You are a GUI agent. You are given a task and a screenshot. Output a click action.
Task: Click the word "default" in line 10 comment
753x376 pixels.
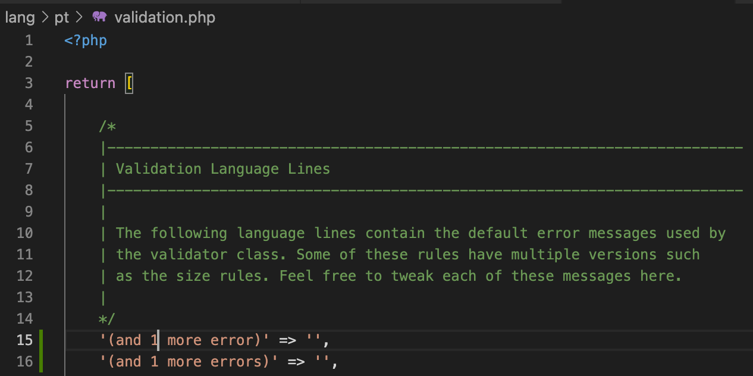point(498,233)
